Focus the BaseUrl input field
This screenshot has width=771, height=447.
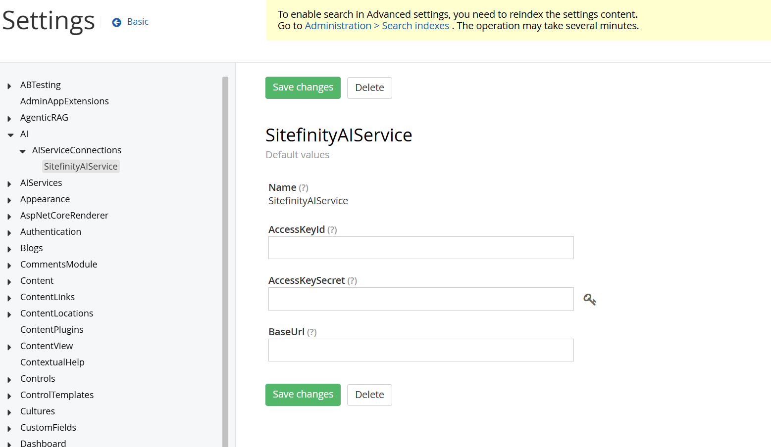click(421, 350)
